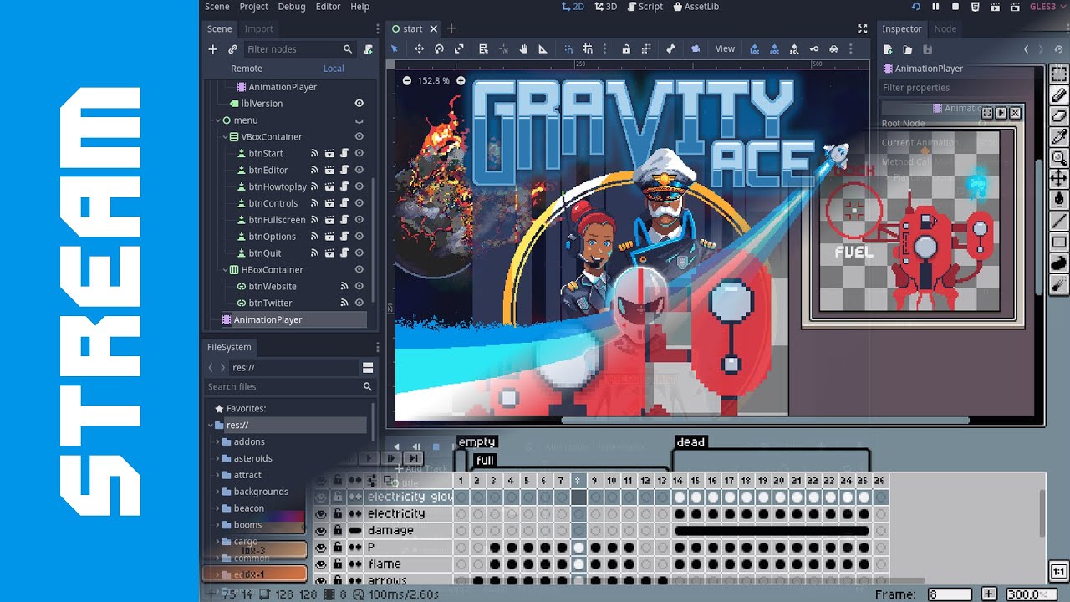Image resolution: width=1070 pixels, height=602 pixels.
Task: Switch to the Import tab
Action: [258, 28]
